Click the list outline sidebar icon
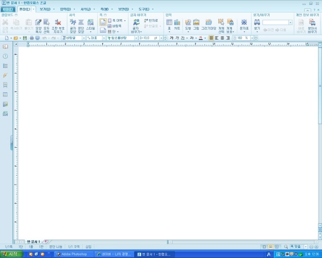The height and width of the screenshot is (258, 322). pyautogui.click(x=5, y=66)
